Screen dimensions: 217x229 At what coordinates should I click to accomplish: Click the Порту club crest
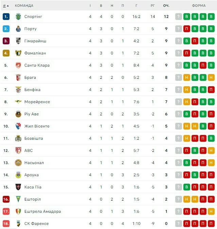pyautogui.click(x=18, y=29)
